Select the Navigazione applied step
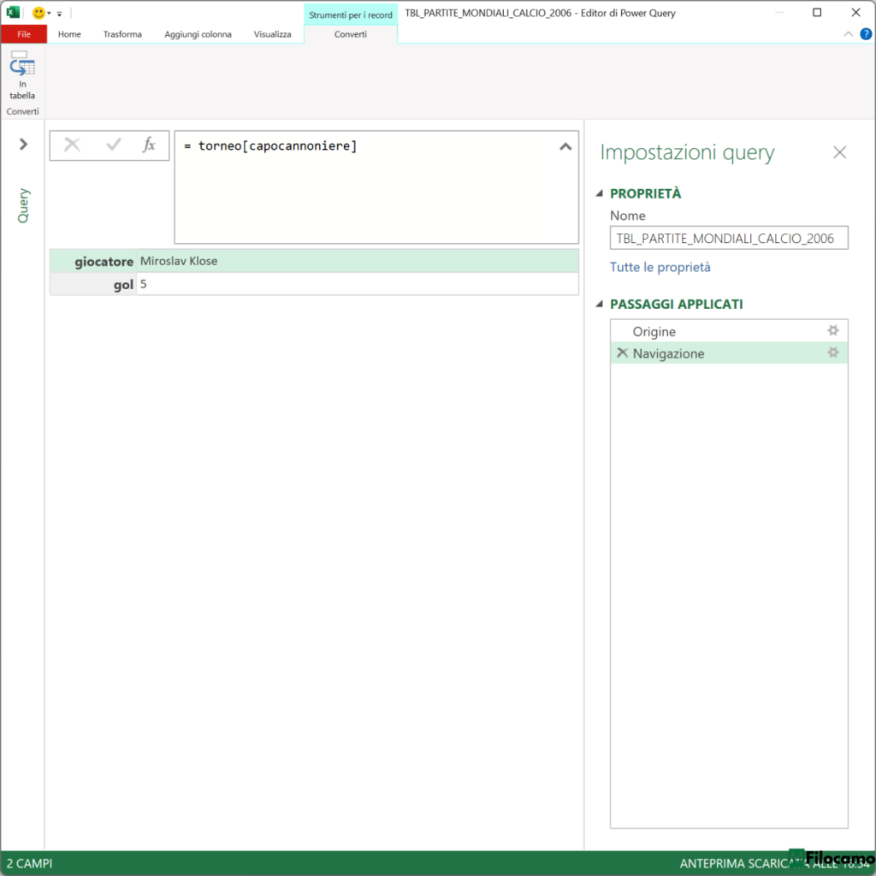This screenshot has width=876, height=876. [729, 353]
